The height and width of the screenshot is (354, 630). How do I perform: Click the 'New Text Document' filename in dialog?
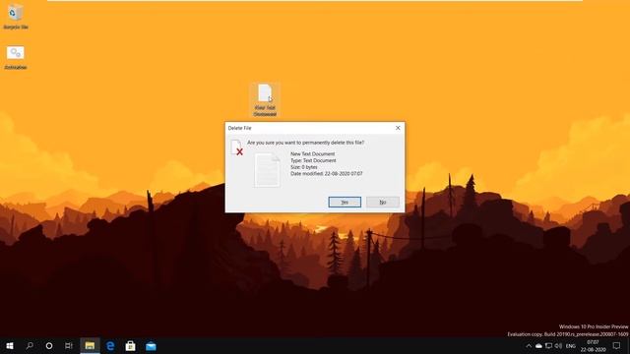(x=313, y=153)
